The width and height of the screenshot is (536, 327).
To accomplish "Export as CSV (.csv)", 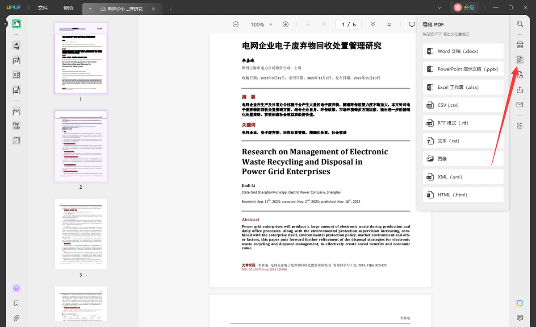I will [463, 105].
